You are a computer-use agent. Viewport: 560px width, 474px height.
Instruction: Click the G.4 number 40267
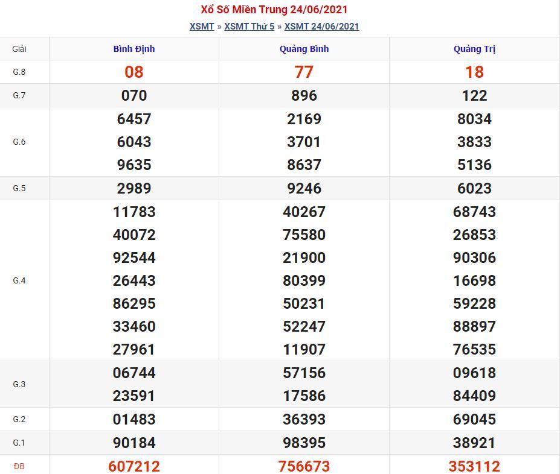304,212
